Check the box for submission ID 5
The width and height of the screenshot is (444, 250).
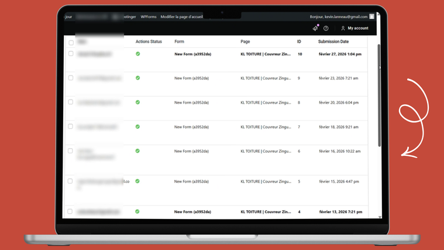point(70,181)
